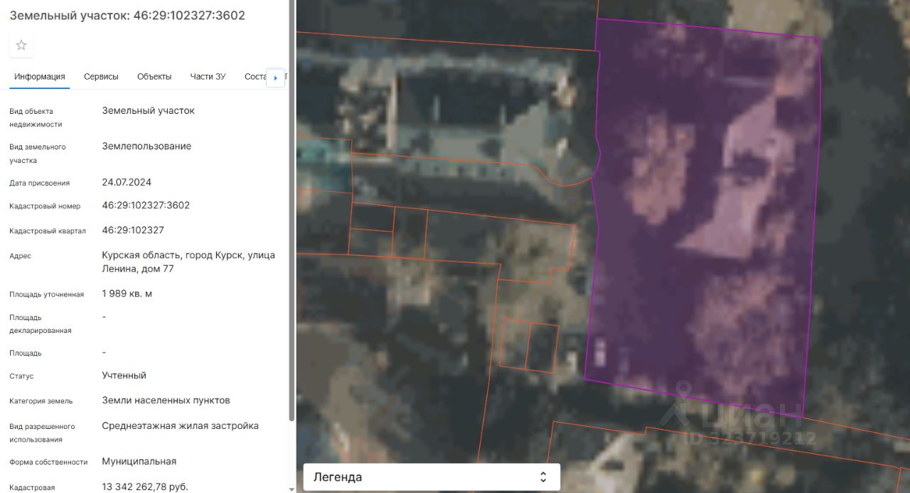
Task: Click tabs right-arrow button to show more tabs
Action: (275, 78)
